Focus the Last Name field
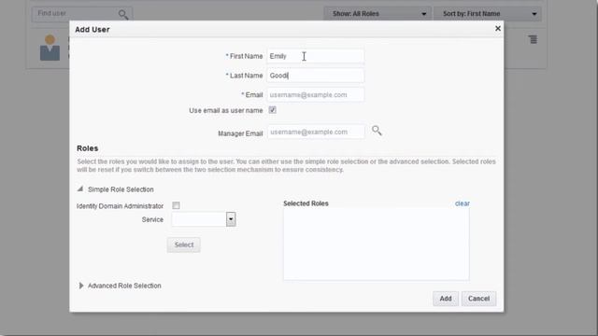598x336 pixels. pyautogui.click(x=316, y=76)
